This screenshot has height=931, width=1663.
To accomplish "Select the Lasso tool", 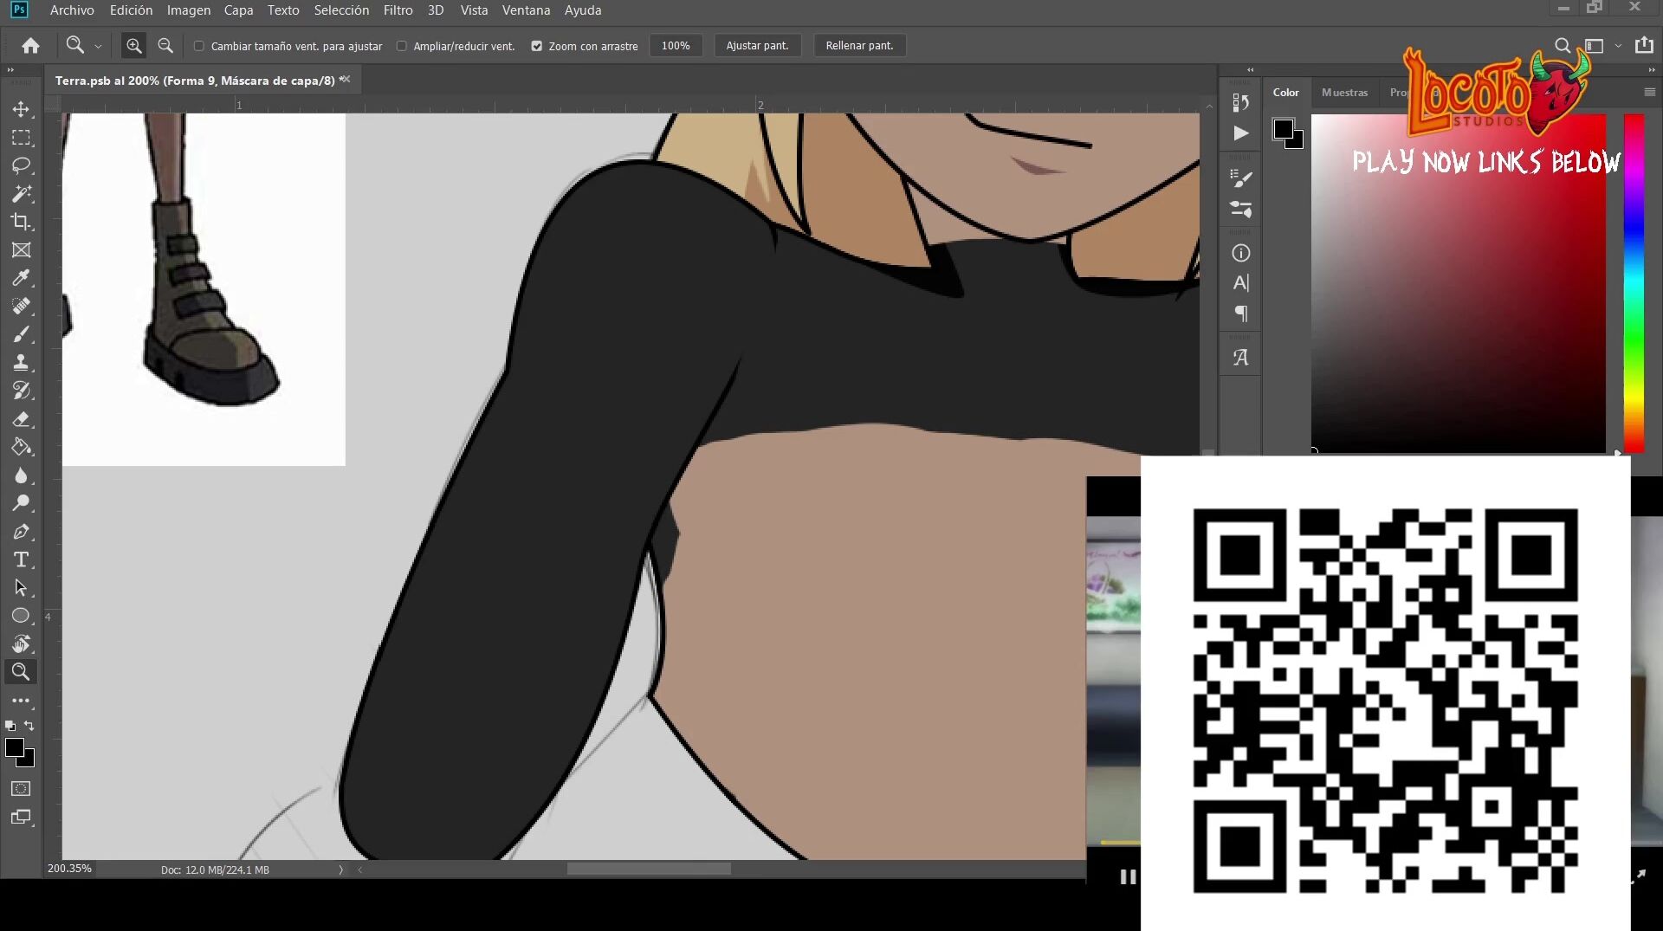I will 21,165.
